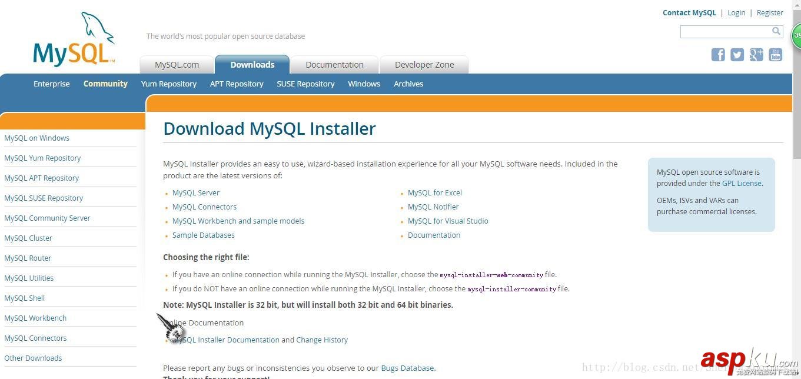Screen dimensions: 801x379
Task: Click the Contact MySQL link
Action: (x=689, y=12)
